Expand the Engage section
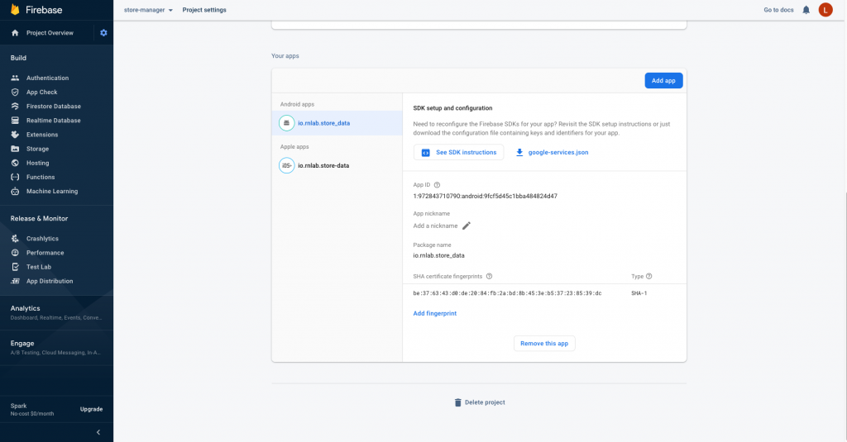 pos(56,348)
